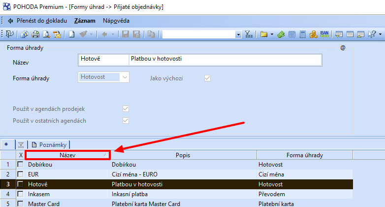
Task: Open print preview with the magnifier icon
Action: tap(46, 34)
